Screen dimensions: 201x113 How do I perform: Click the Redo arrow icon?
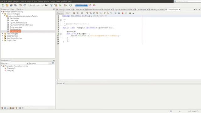pos(24,5)
